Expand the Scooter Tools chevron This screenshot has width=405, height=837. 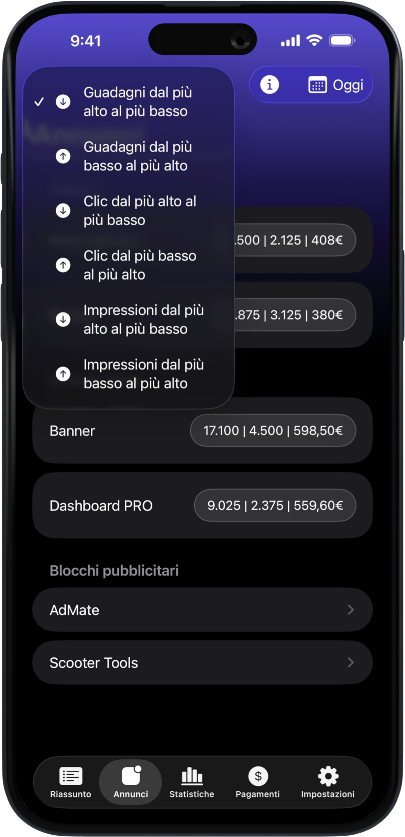point(351,663)
